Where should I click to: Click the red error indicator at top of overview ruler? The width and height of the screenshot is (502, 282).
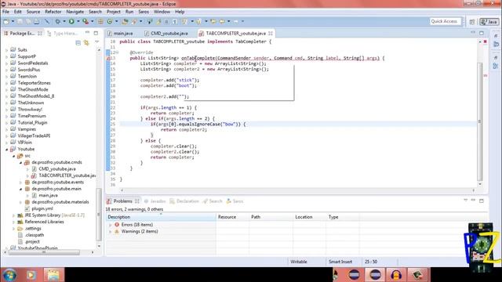[486, 42]
